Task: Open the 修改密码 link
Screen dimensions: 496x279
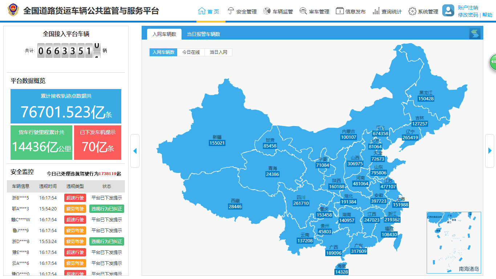Action: coord(468,15)
